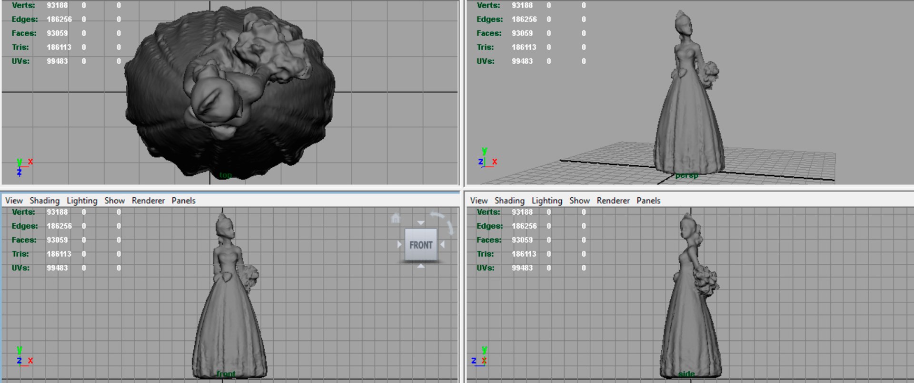Image resolution: width=914 pixels, height=383 pixels.
Task: Click the ViewCube arrow right of FRONT face
Action: coord(442,244)
